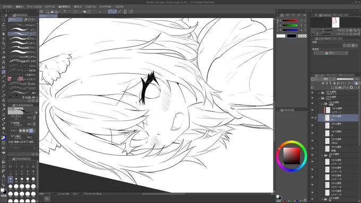Viewport: 361px width, 203px height.
Task: Select the Gradient tool square icon
Action: pos(4,162)
